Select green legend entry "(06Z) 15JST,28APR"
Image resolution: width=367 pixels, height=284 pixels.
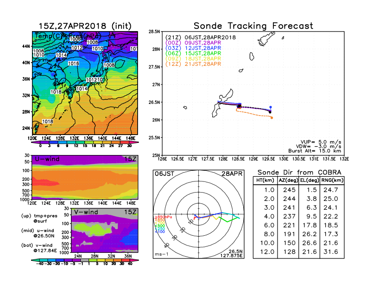pyautogui.click(x=193, y=53)
